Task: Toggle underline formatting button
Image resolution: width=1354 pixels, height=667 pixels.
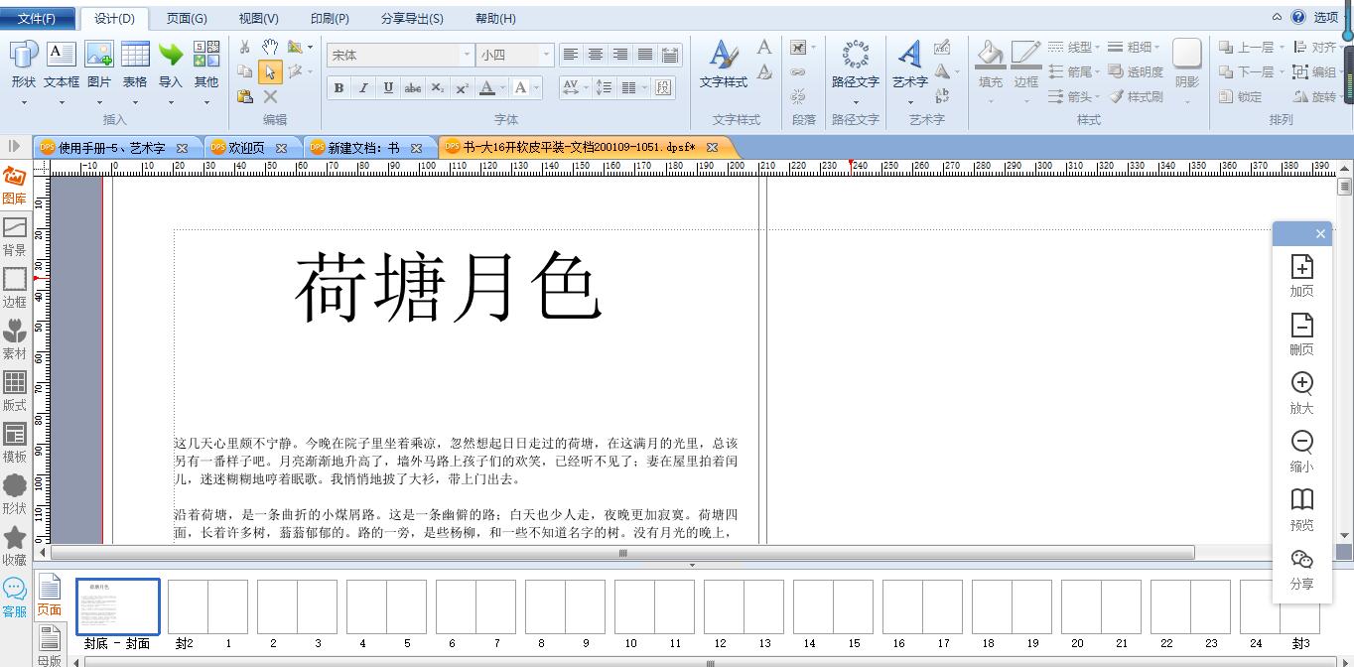Action: tap(388, 87)
